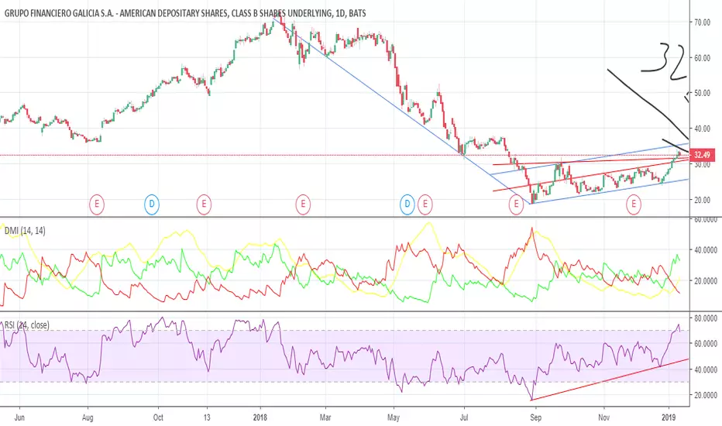
Task: Click the blue dividend marker in May 2018
Action: coord(407,204)
